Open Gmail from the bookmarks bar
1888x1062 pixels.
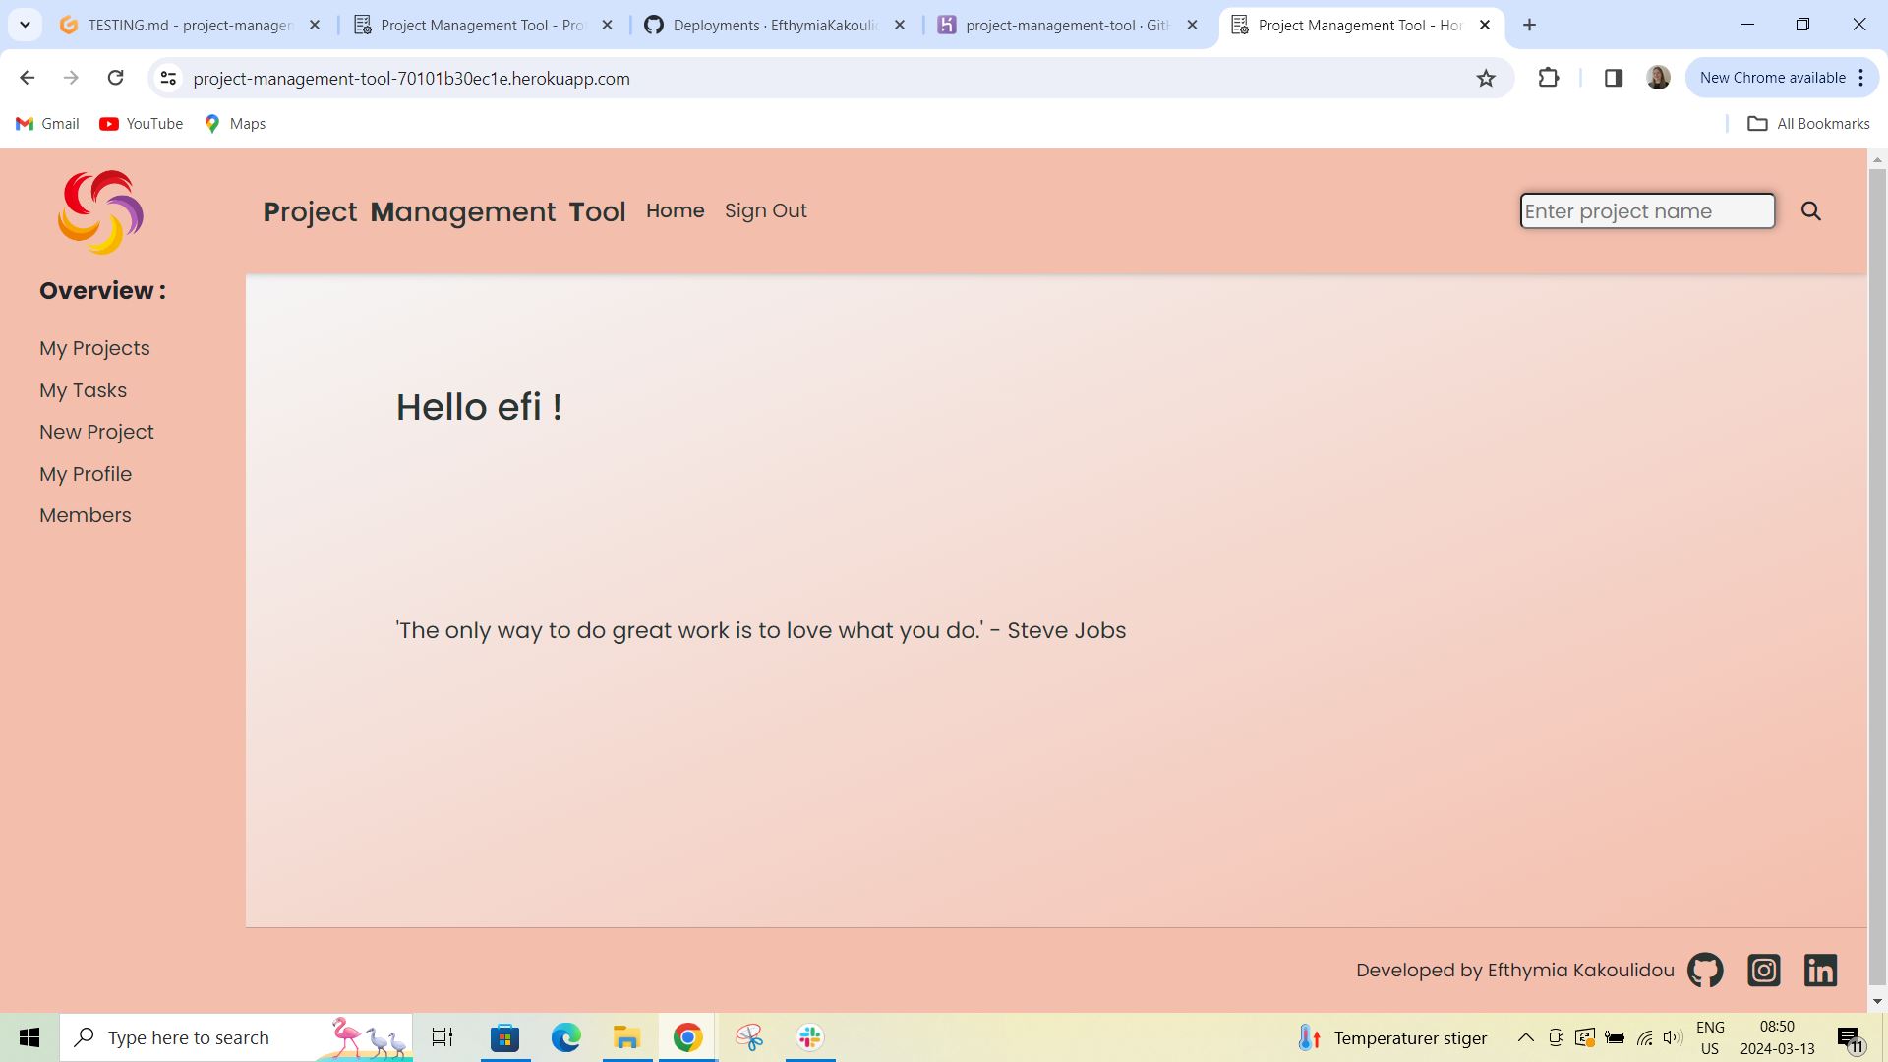[46, 123]
